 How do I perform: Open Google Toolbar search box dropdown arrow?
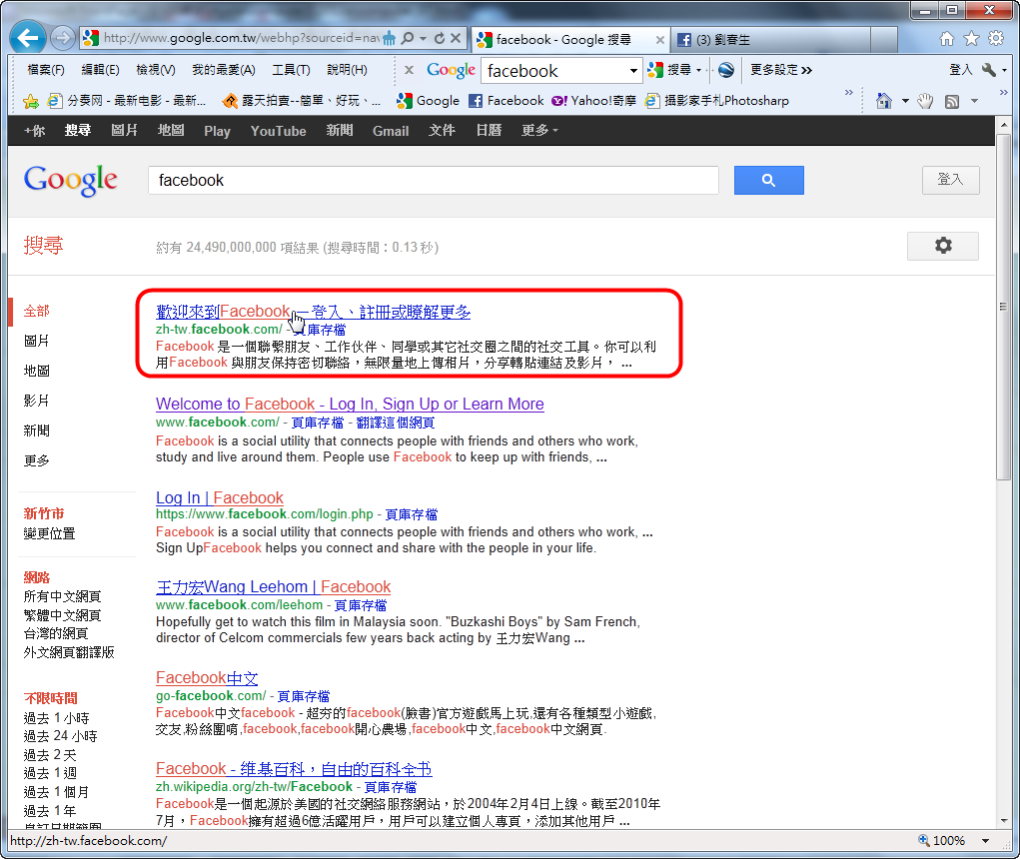pos(633,70)
